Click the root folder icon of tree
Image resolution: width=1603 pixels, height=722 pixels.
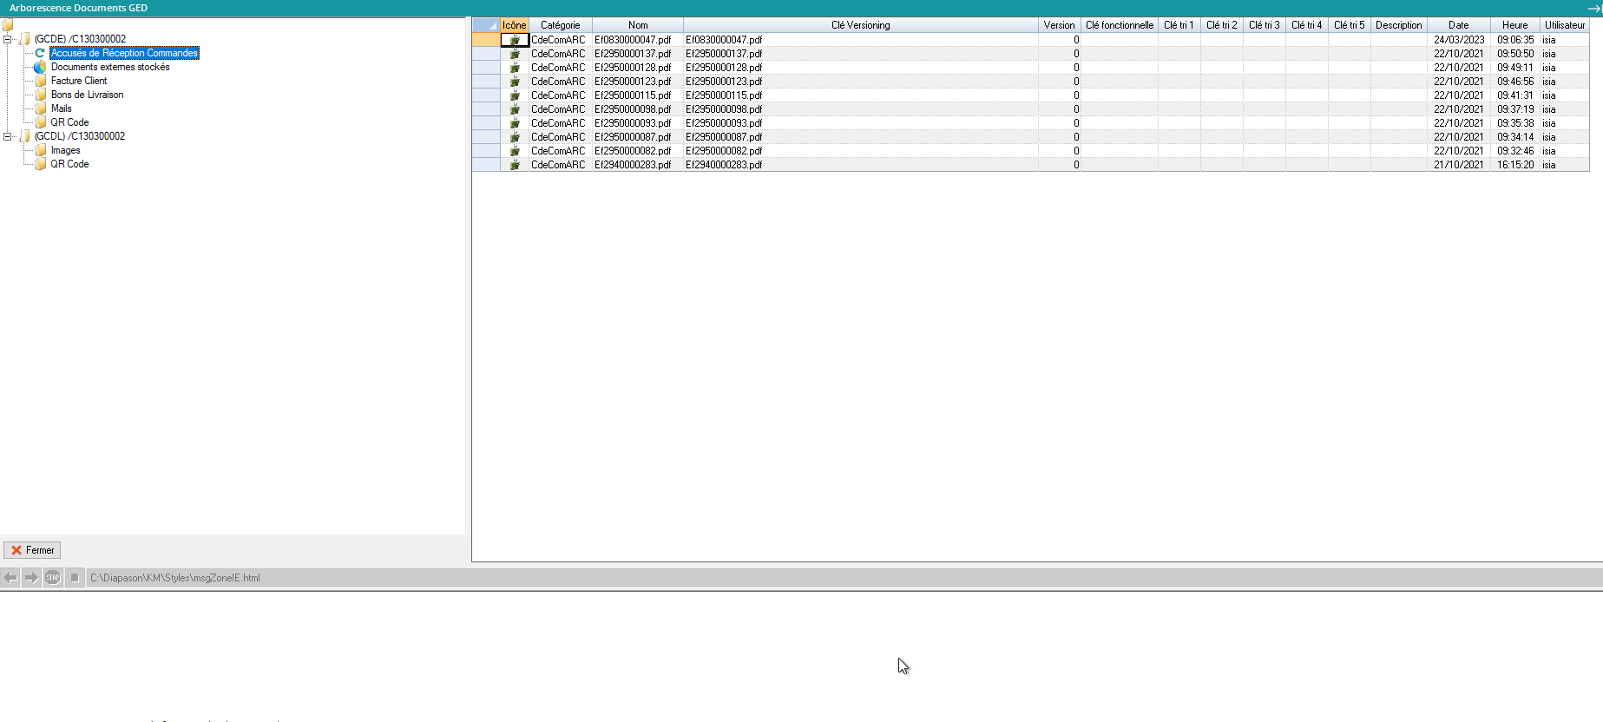tap(8, 25)
